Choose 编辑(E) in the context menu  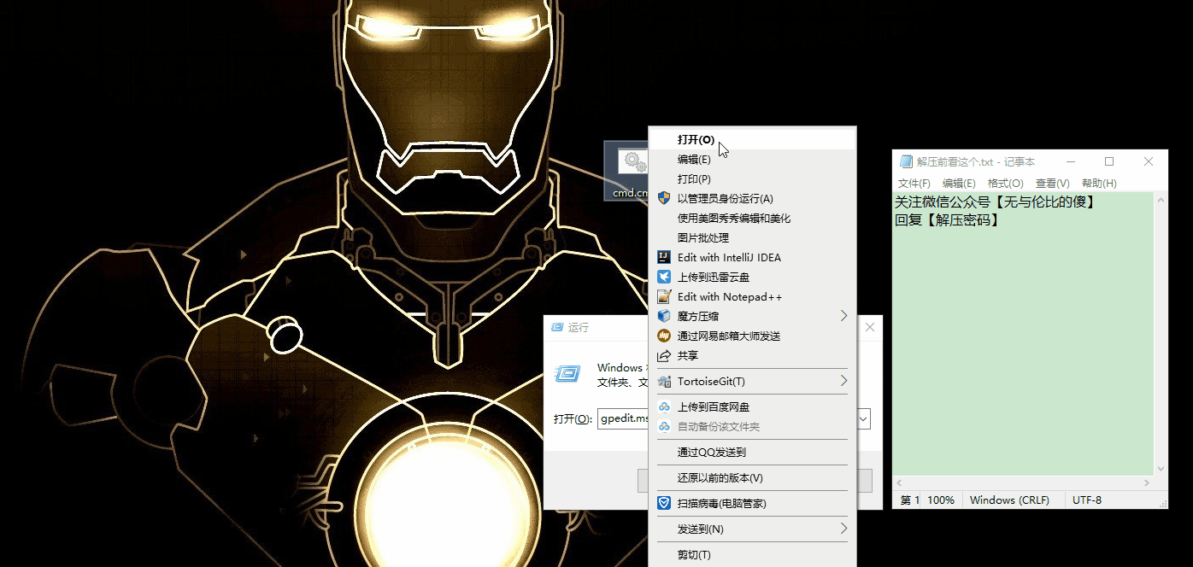(x=753, y=160)
